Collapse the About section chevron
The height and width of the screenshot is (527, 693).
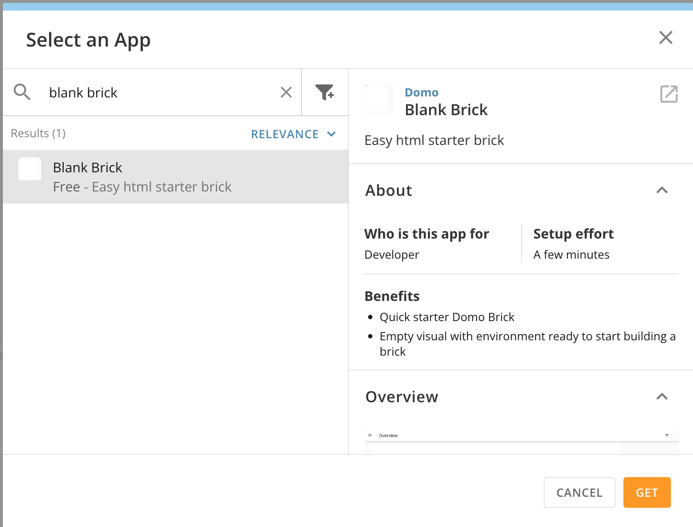662,191
